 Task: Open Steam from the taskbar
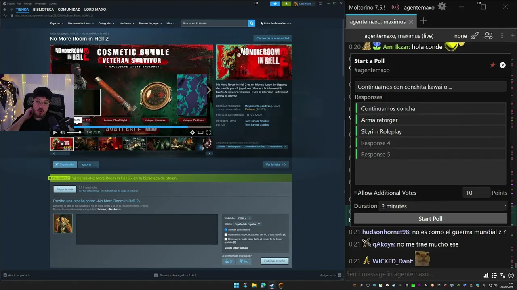[x=272, y=285]
